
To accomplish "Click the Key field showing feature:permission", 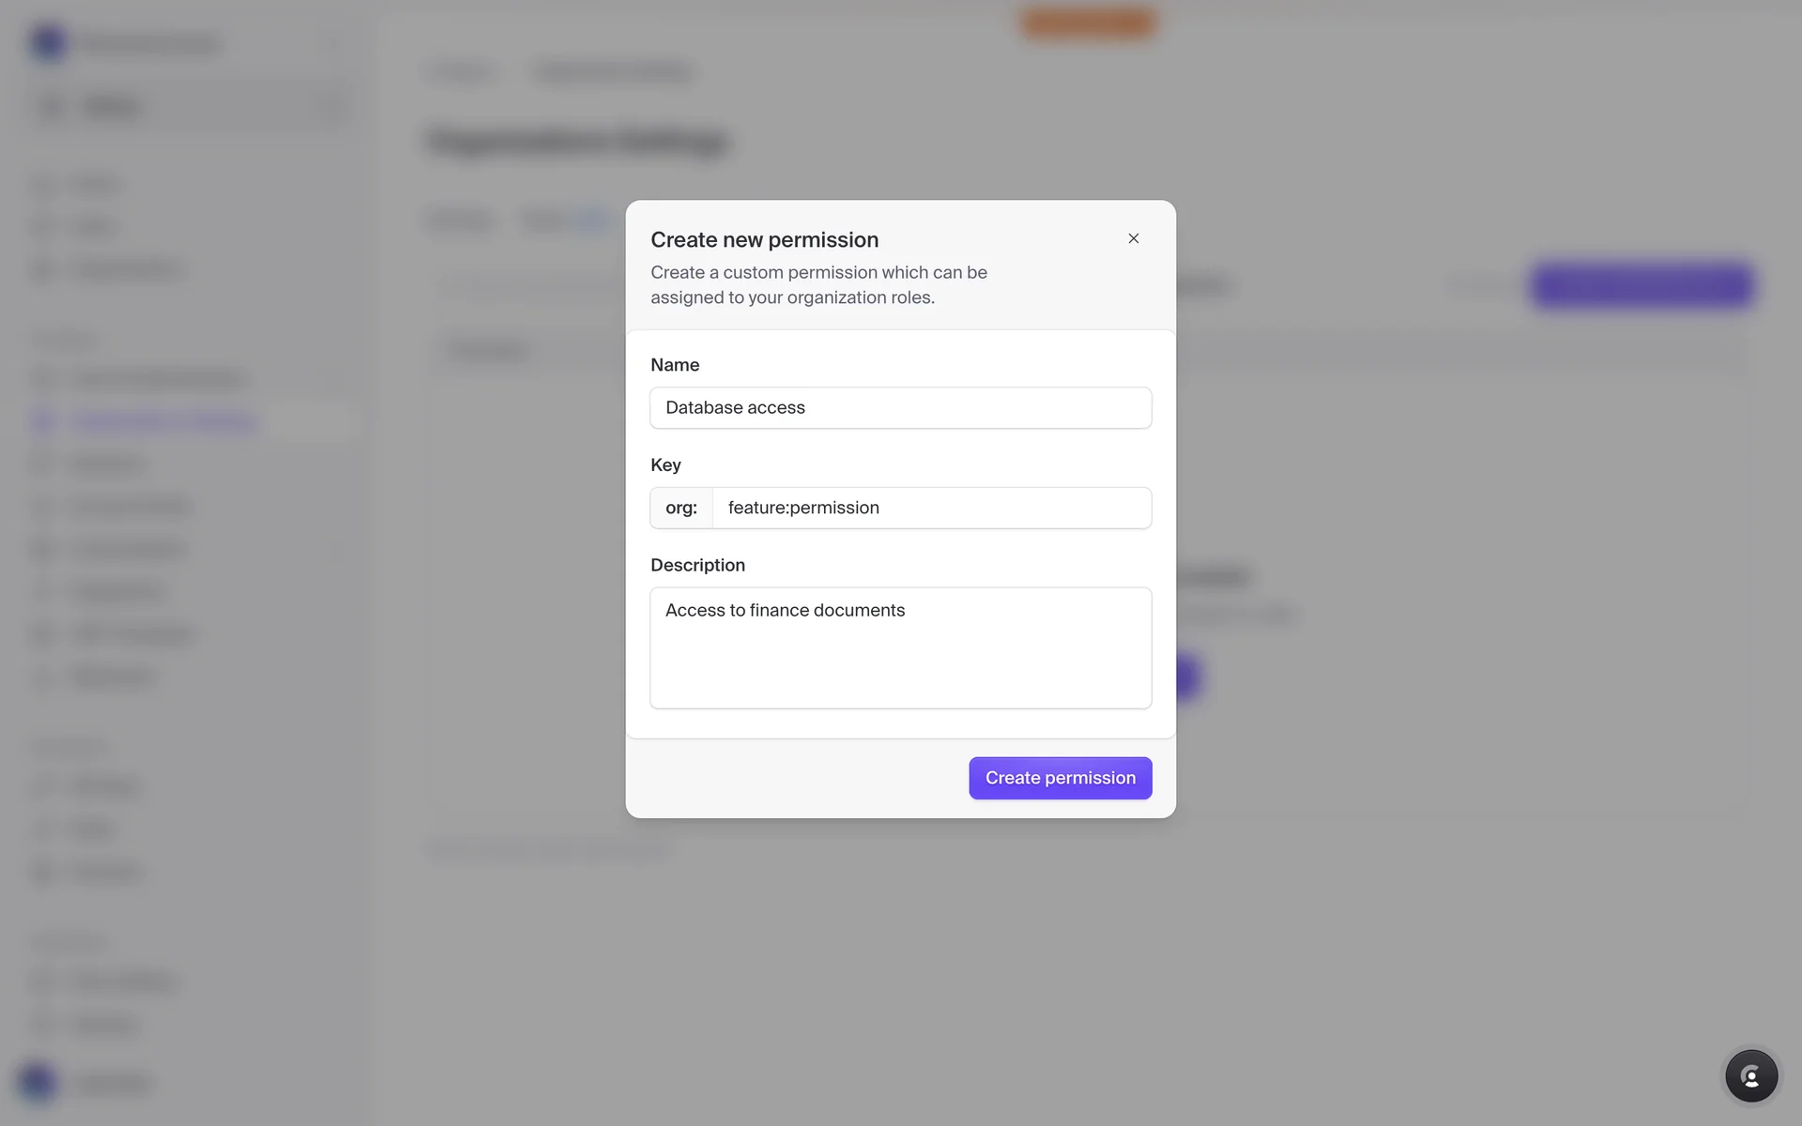I will click(931, 508).
